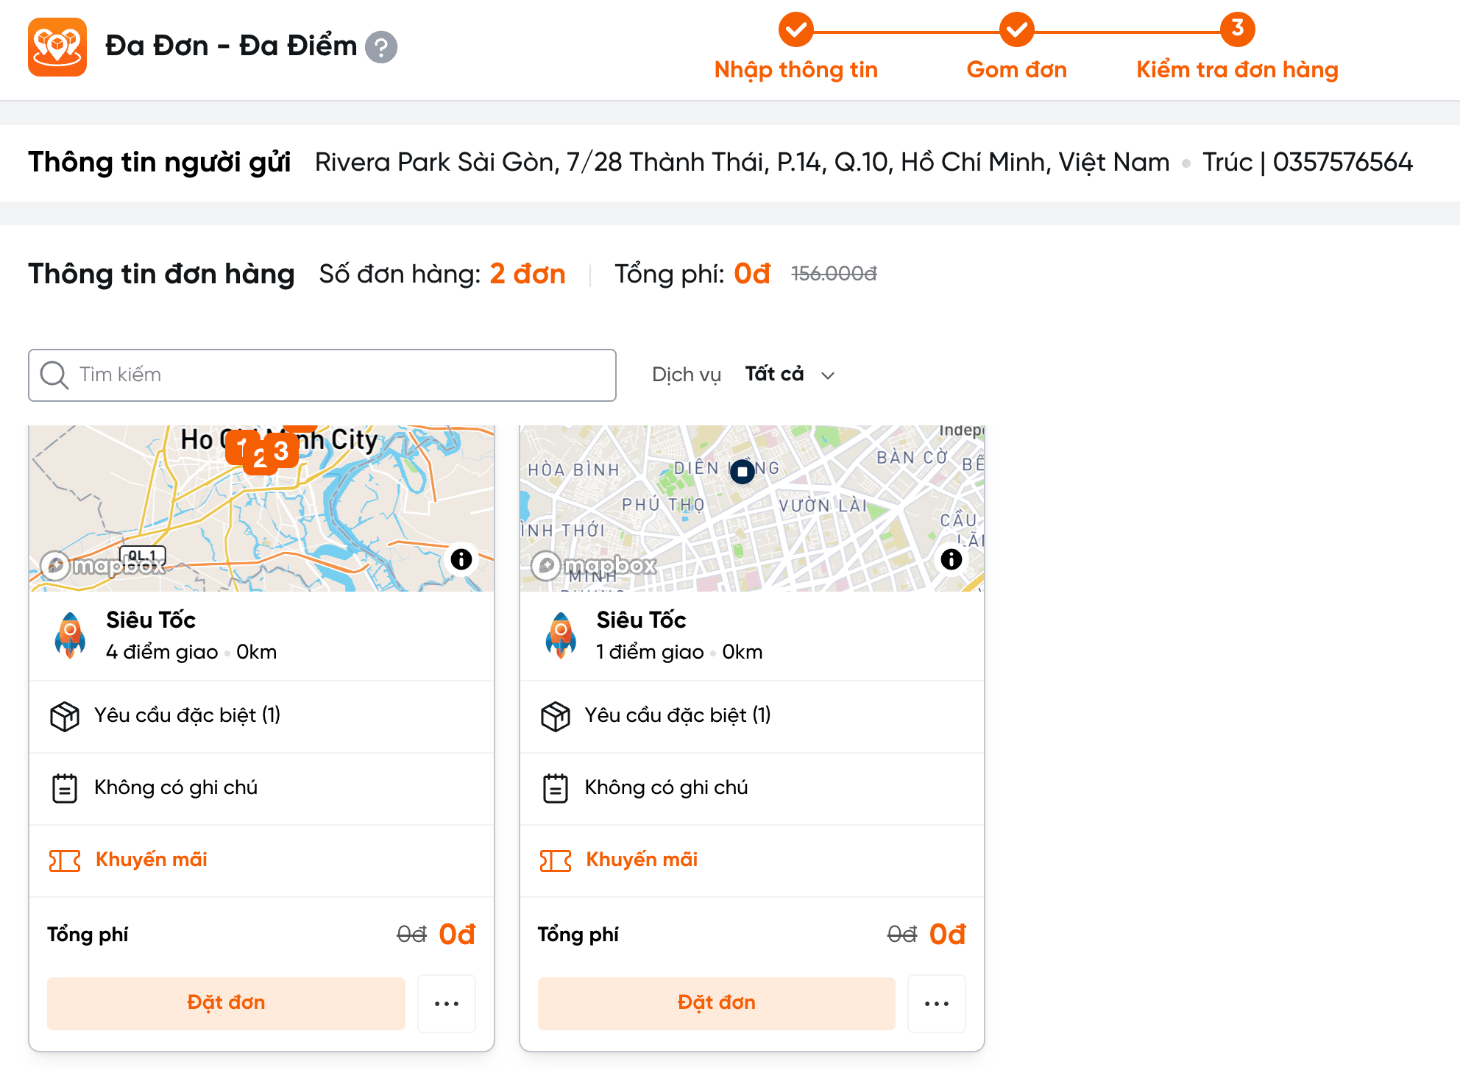Click the help question mark icon
The width and height of the screenshot is (1460, 1070).
coord(381,48)
